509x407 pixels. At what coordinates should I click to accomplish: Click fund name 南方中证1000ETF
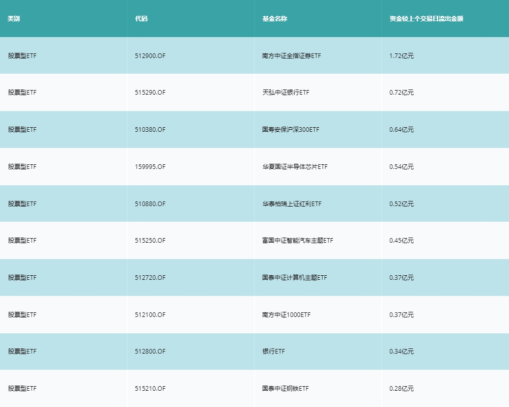pyautogui.click(x=286, y=315)
